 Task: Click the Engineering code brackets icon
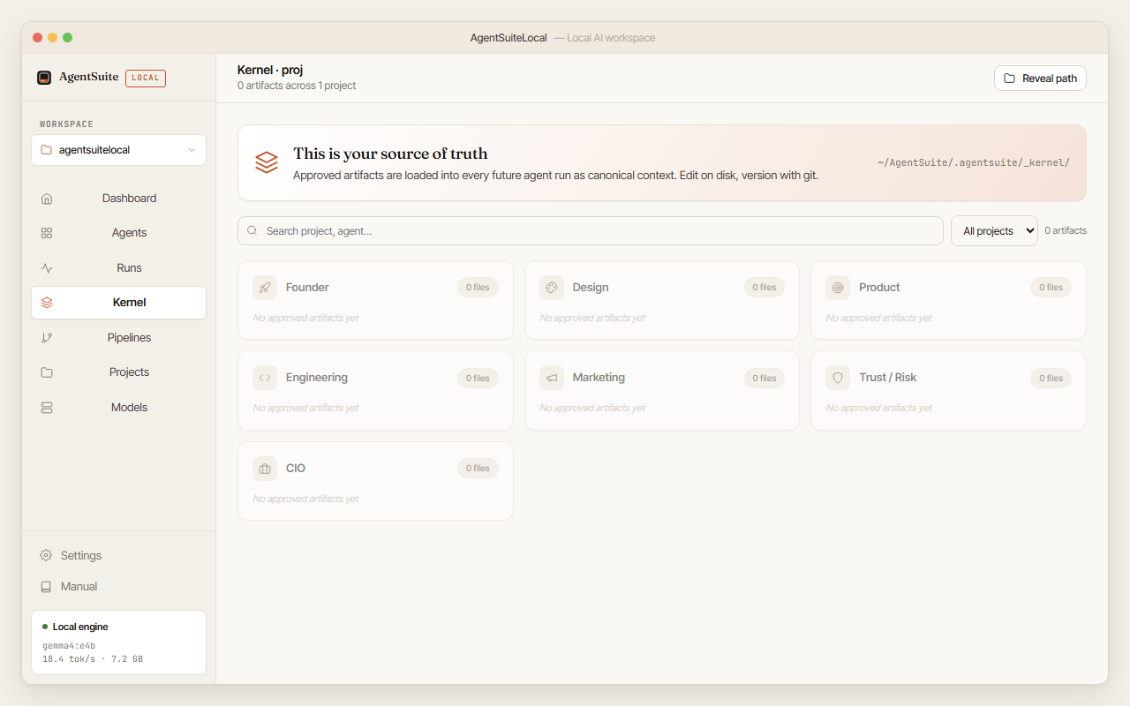[265, 378]
